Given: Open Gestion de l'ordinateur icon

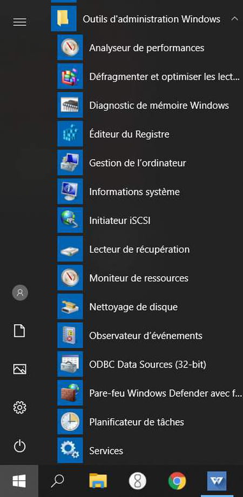Looking at the screenshot, I should click(x=70, y=163).
